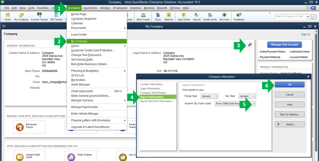This screenshot has height=161, width=319.
Task: Open the Feedback toolbar icon
Action: [239, 17]
